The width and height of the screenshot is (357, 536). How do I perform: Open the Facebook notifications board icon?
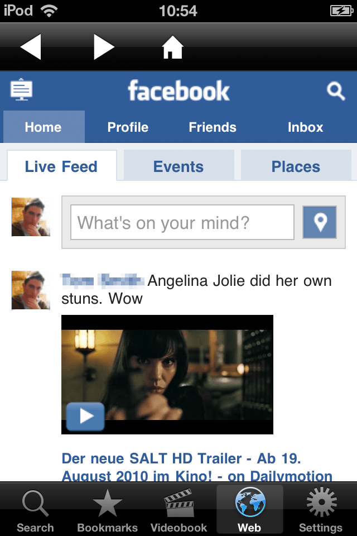pos(22,89)
